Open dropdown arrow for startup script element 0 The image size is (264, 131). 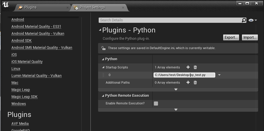click(x=219, y=75)
